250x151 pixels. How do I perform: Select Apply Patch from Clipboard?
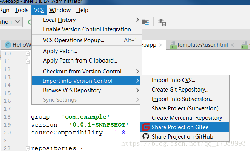click(x=86, y=61)
